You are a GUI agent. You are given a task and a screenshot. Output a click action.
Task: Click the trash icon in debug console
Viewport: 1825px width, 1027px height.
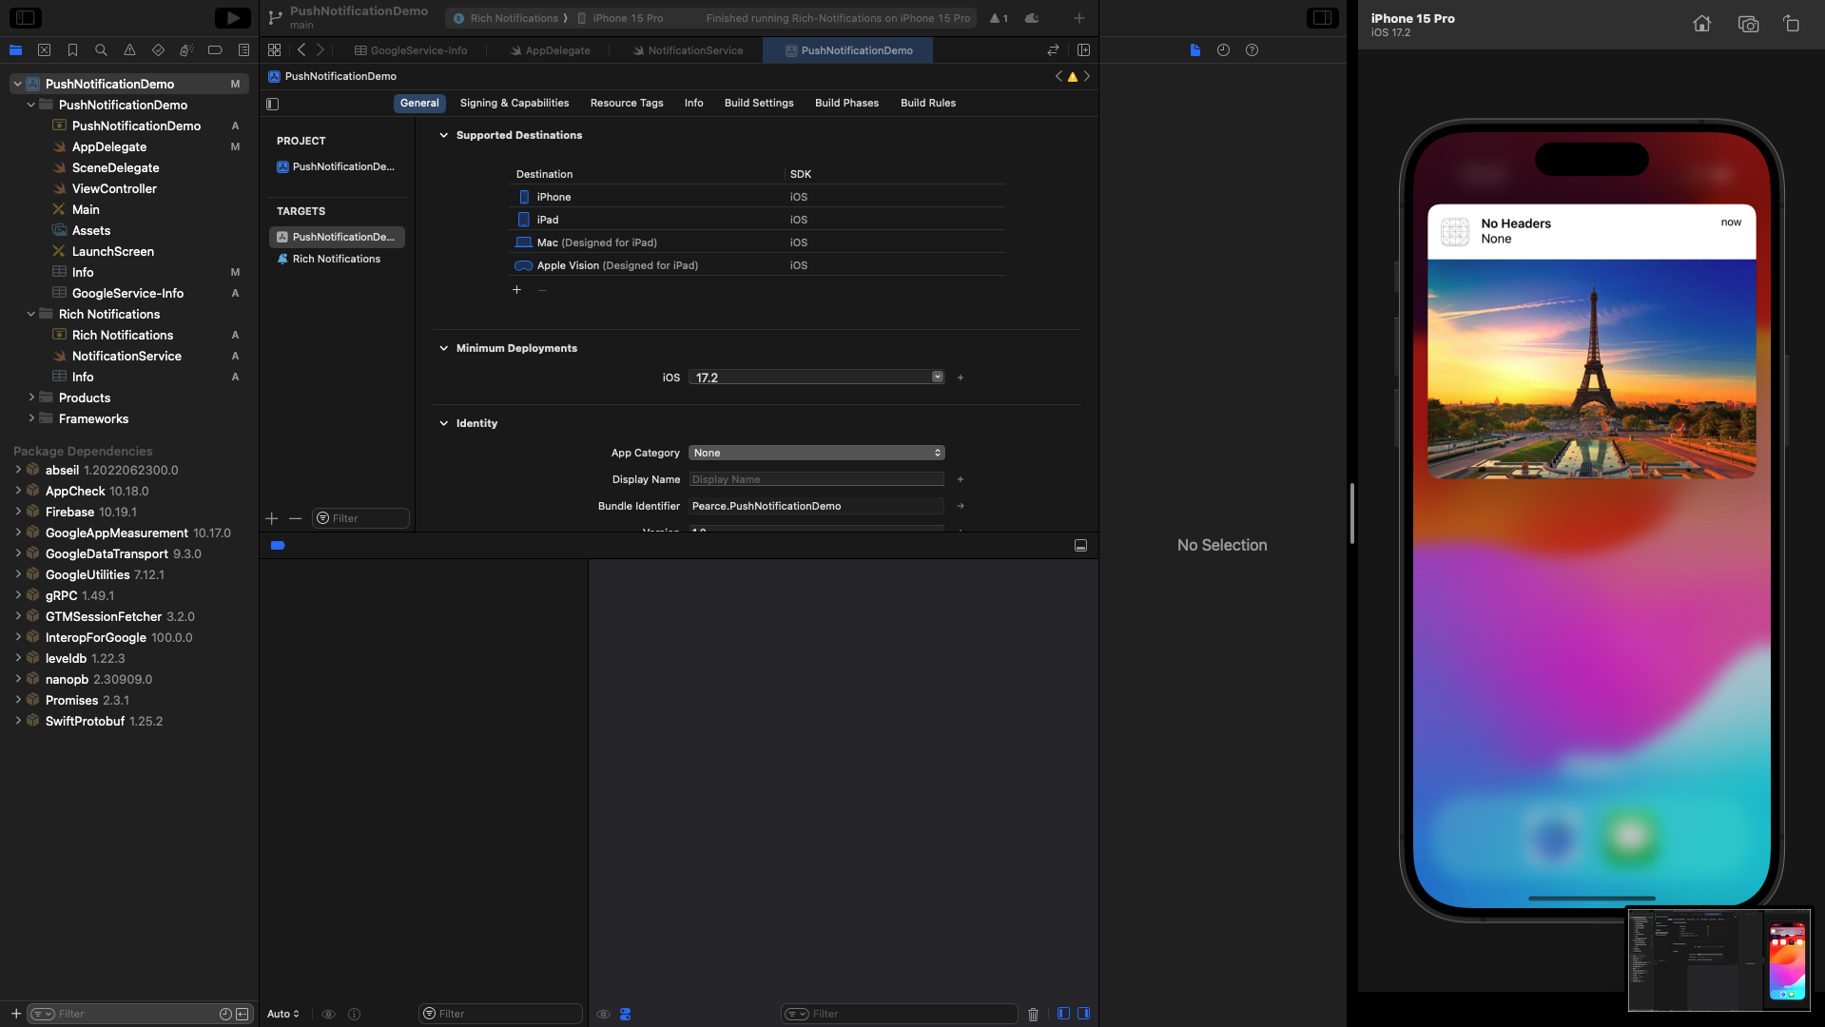1033,1015
